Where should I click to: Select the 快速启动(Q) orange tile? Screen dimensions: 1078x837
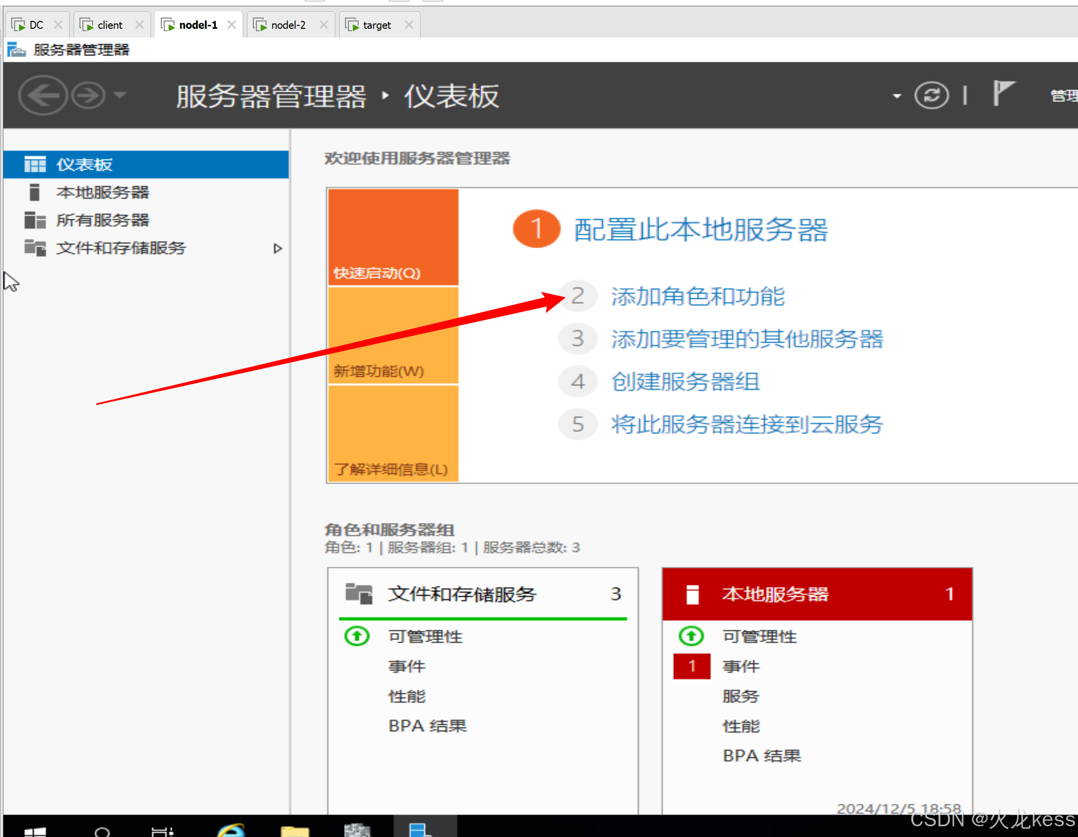tap(393, 237)
